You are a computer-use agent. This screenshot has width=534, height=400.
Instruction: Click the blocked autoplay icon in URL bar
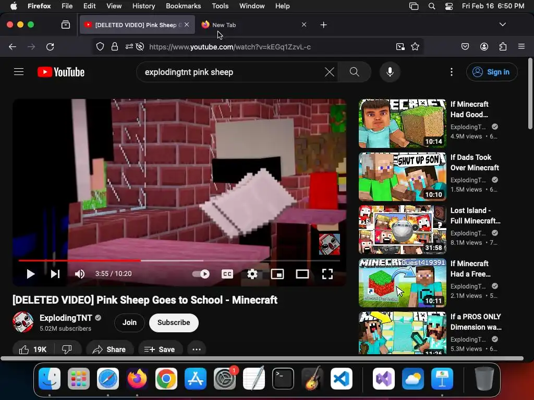click(x=140, y=46)
